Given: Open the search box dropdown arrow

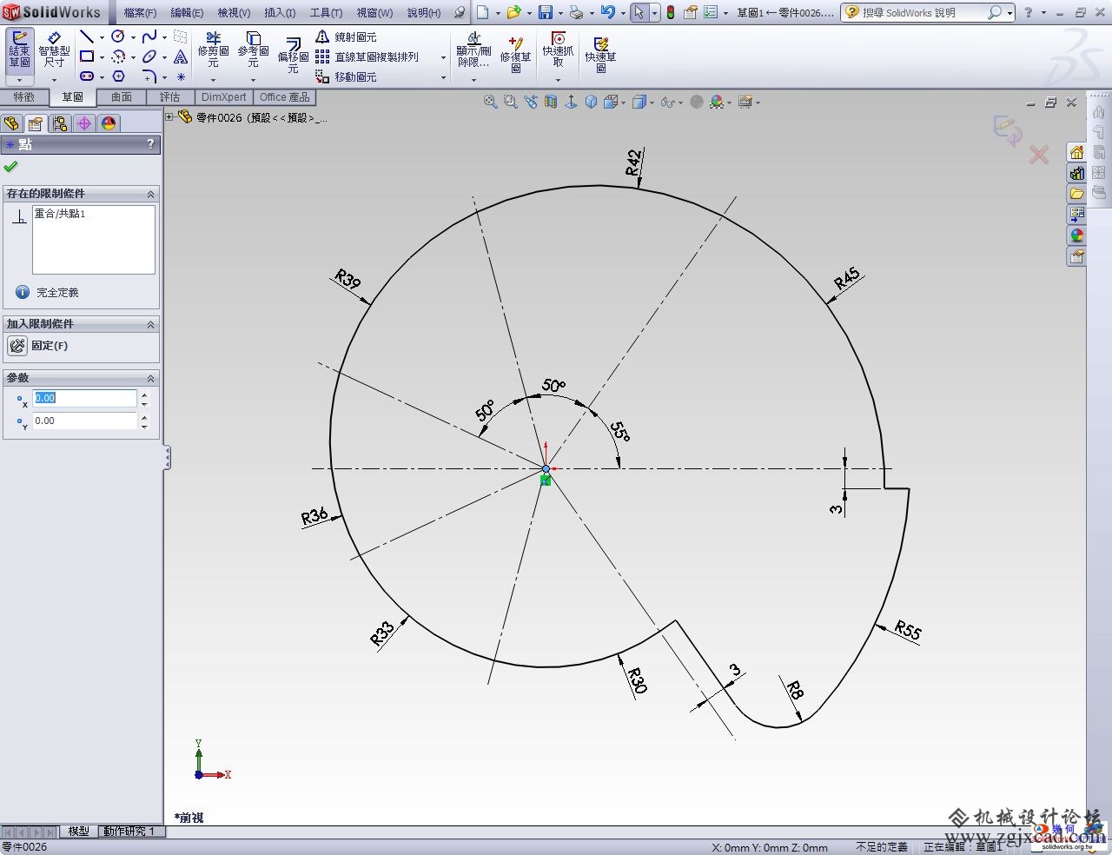Looking at the screenshot, I should (x=1010, y=13).
